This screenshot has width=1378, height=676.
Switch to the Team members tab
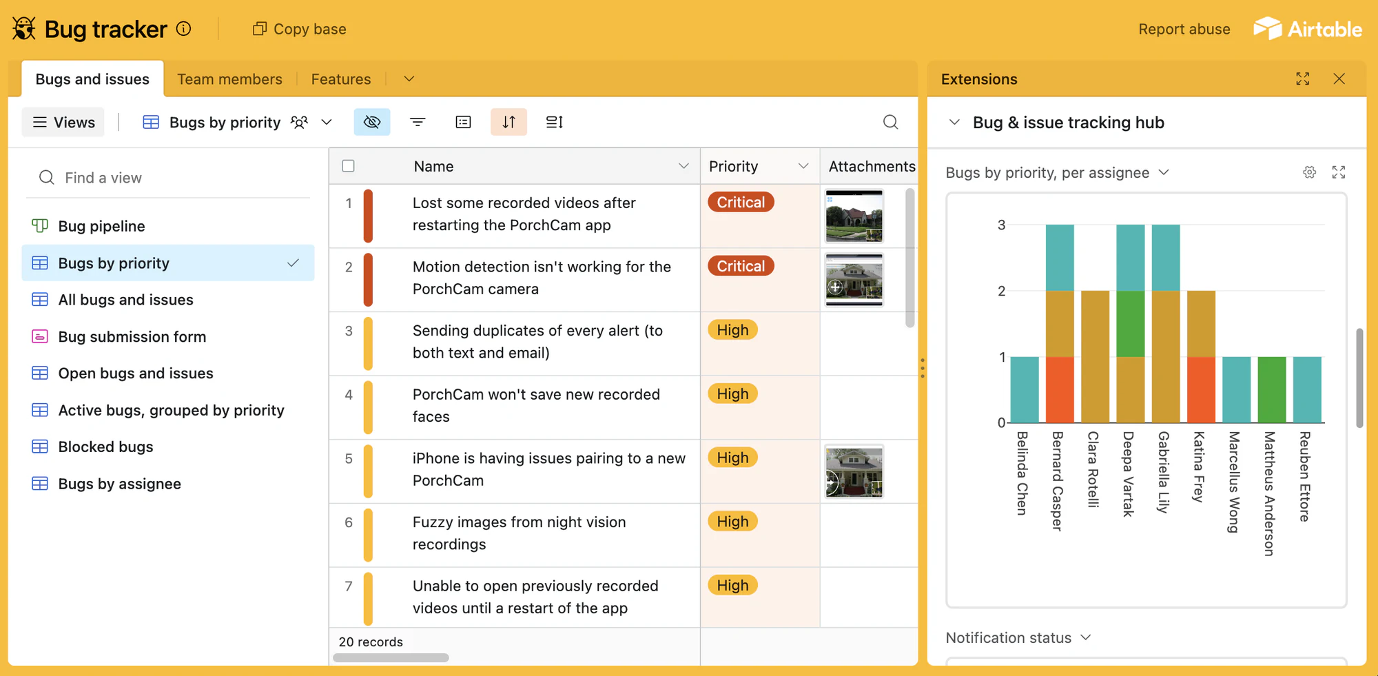[229, 79]
